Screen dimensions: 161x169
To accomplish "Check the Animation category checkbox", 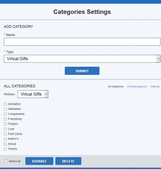I will point(5,104).
